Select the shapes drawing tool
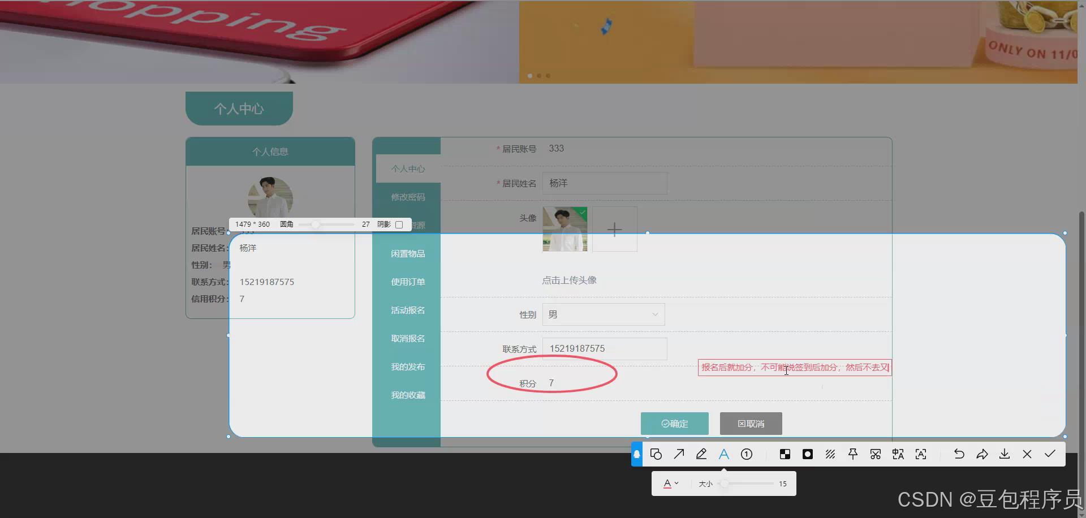1086x518 pixels. pos(656,454)
